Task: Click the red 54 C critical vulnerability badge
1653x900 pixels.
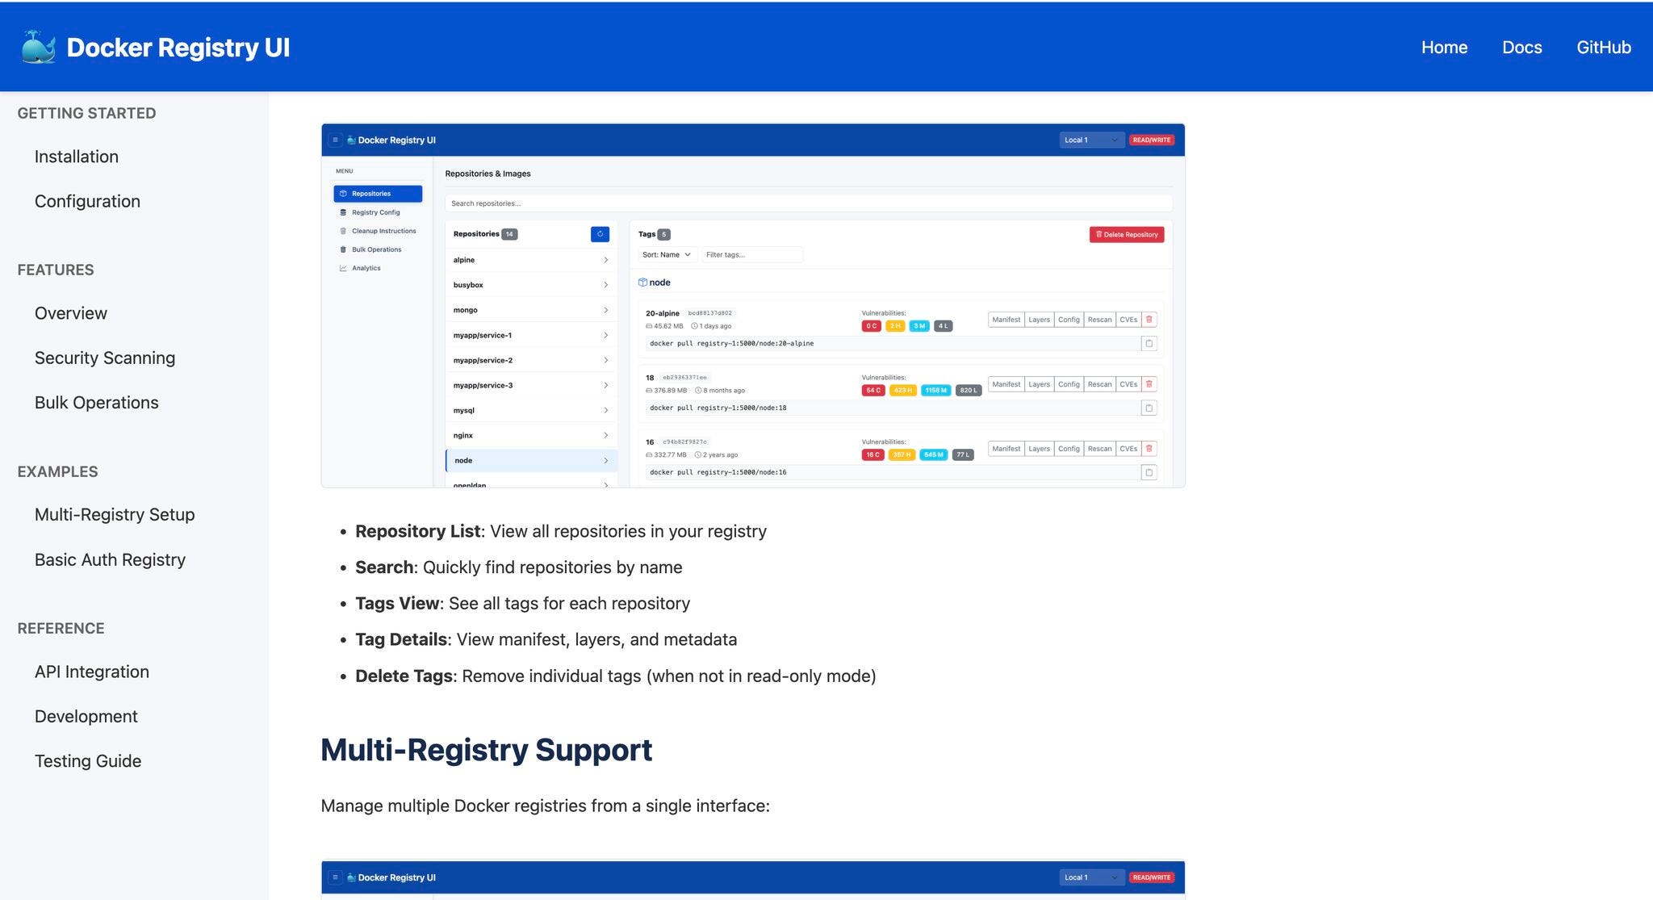Action: 873,390
